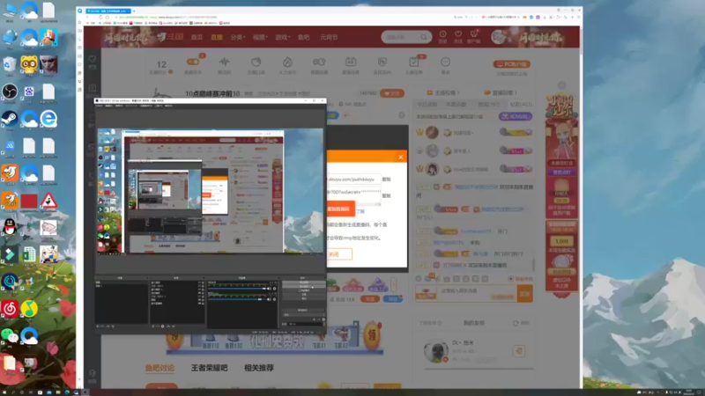
Task: Open the waveform icon in streamer toolbar
Action: click(225, 62)
